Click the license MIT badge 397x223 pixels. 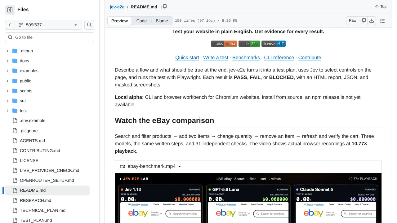(x=274, y=44)
